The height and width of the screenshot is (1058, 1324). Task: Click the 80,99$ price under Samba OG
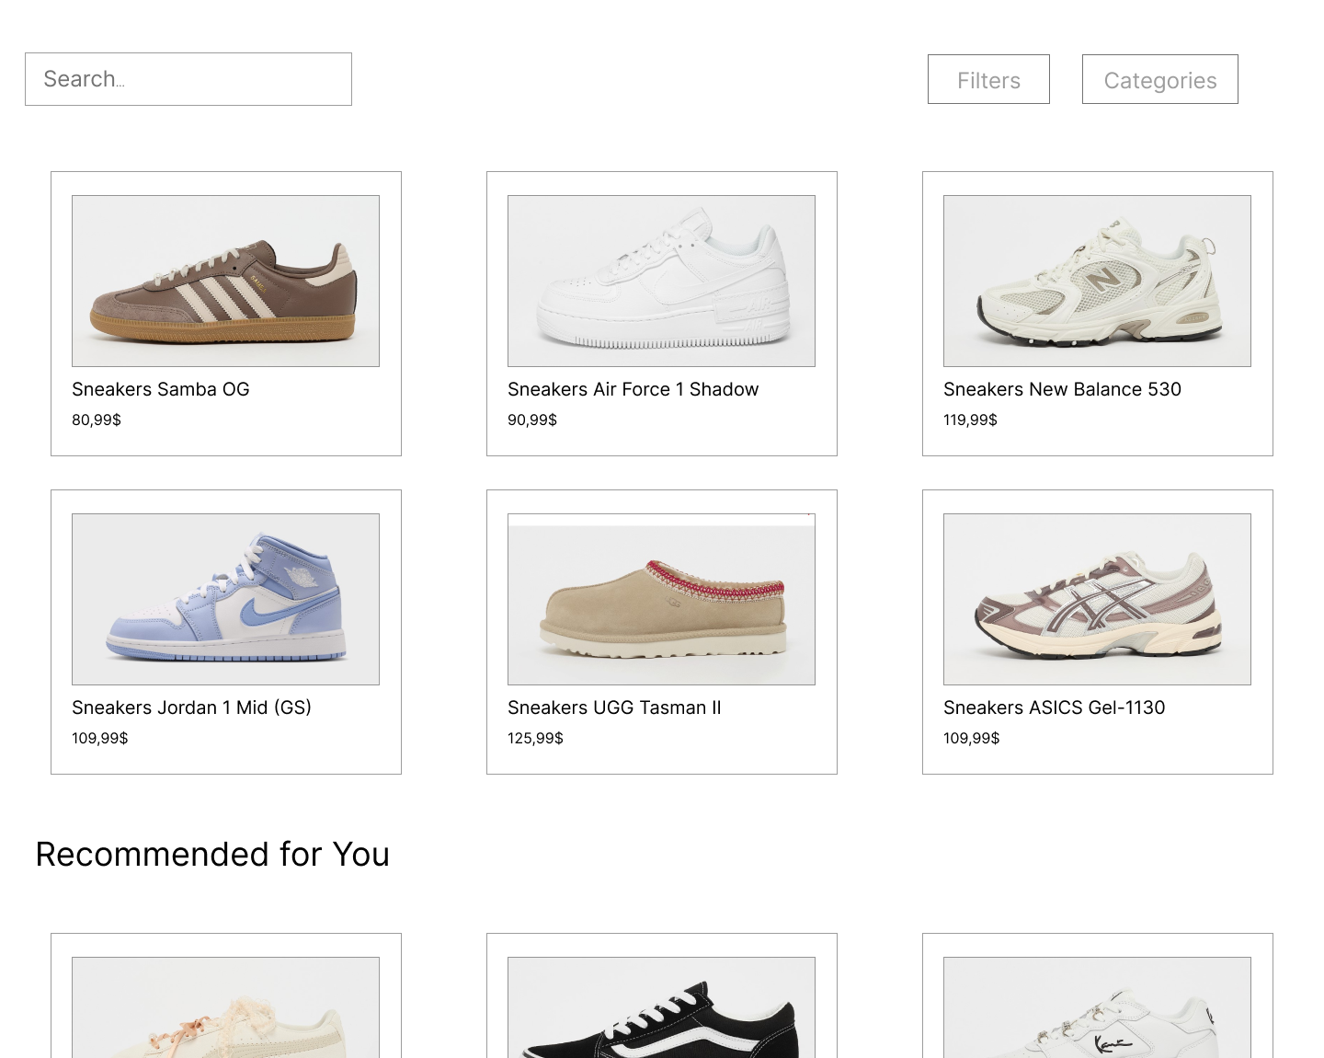pos(97,420)
